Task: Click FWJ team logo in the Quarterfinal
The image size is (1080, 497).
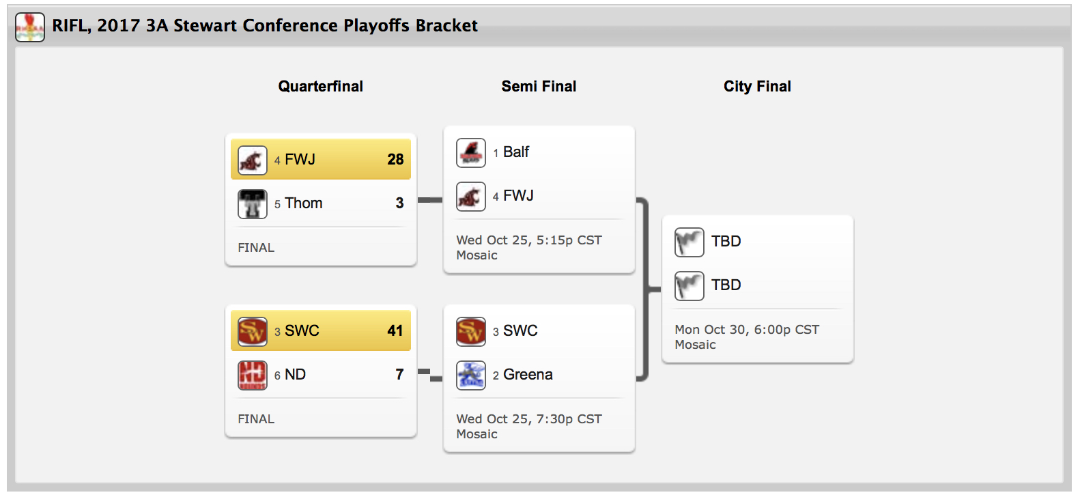Action: 253,160
